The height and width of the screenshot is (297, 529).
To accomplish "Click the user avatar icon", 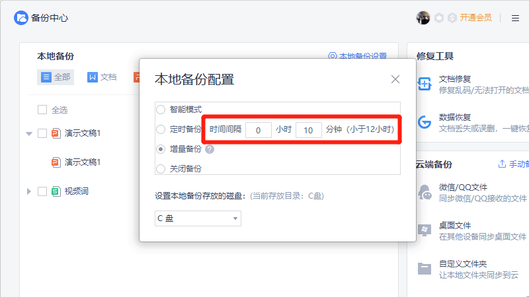I will click(423, 18).
